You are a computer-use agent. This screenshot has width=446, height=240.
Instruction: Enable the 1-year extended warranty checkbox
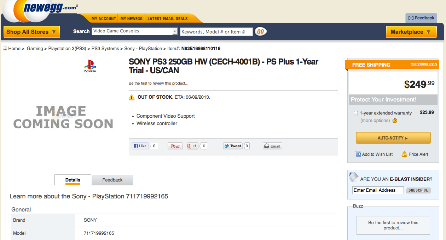pos(356,113)
